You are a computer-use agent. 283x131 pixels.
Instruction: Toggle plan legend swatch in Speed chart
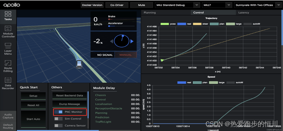tap(197, 82)
